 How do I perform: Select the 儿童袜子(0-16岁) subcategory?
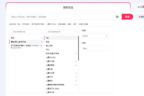pyautogui.click(x=61, y=89)
